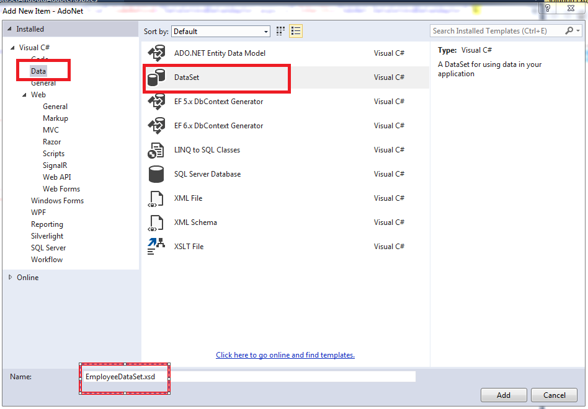
Task: Select the Windows Forms category
Action: [58, 201]
